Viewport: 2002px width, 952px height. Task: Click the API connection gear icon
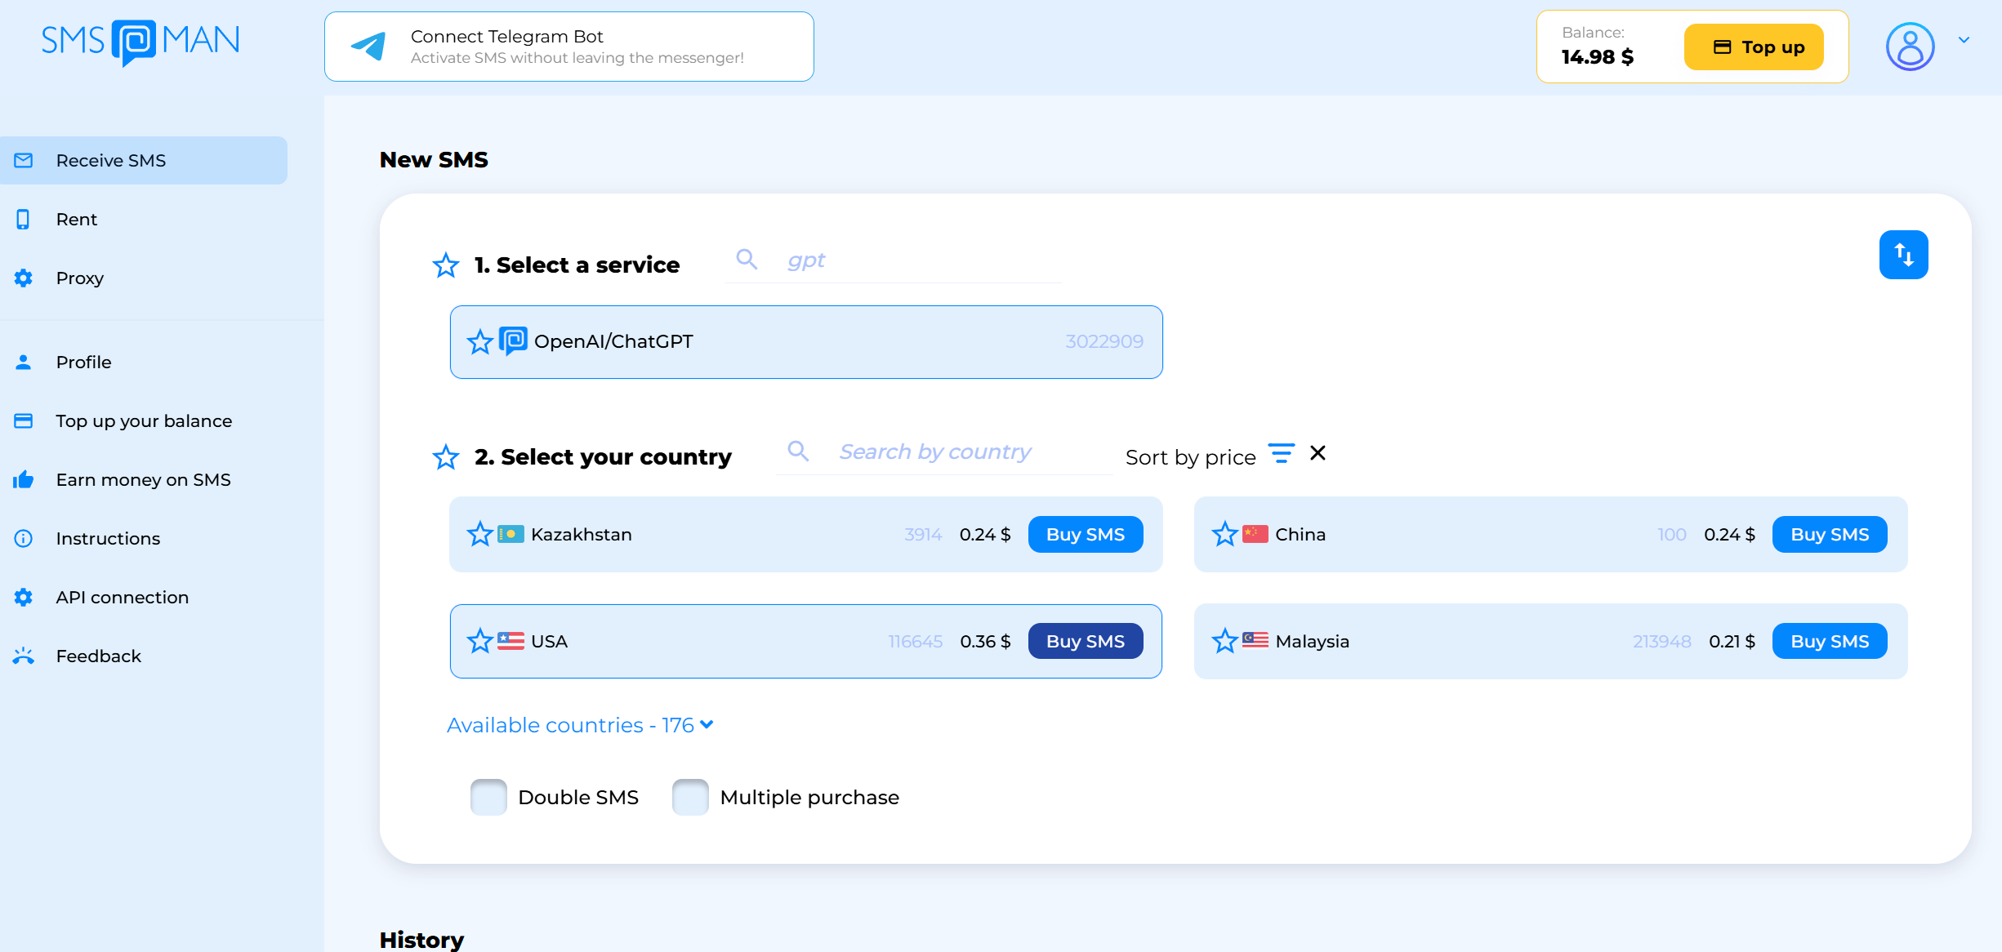[x=24, y=597]
